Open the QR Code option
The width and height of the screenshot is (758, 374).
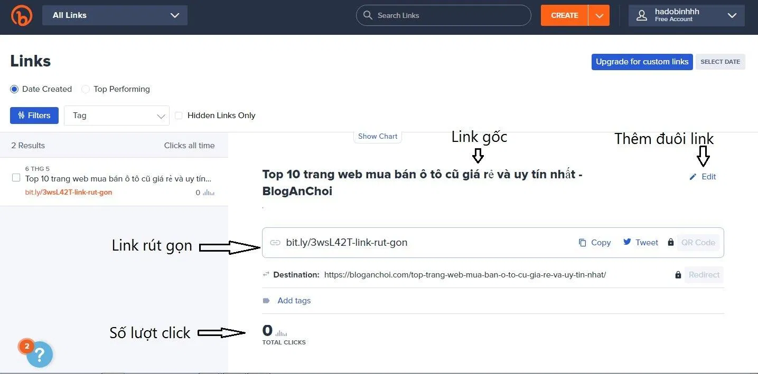(698, 242)
